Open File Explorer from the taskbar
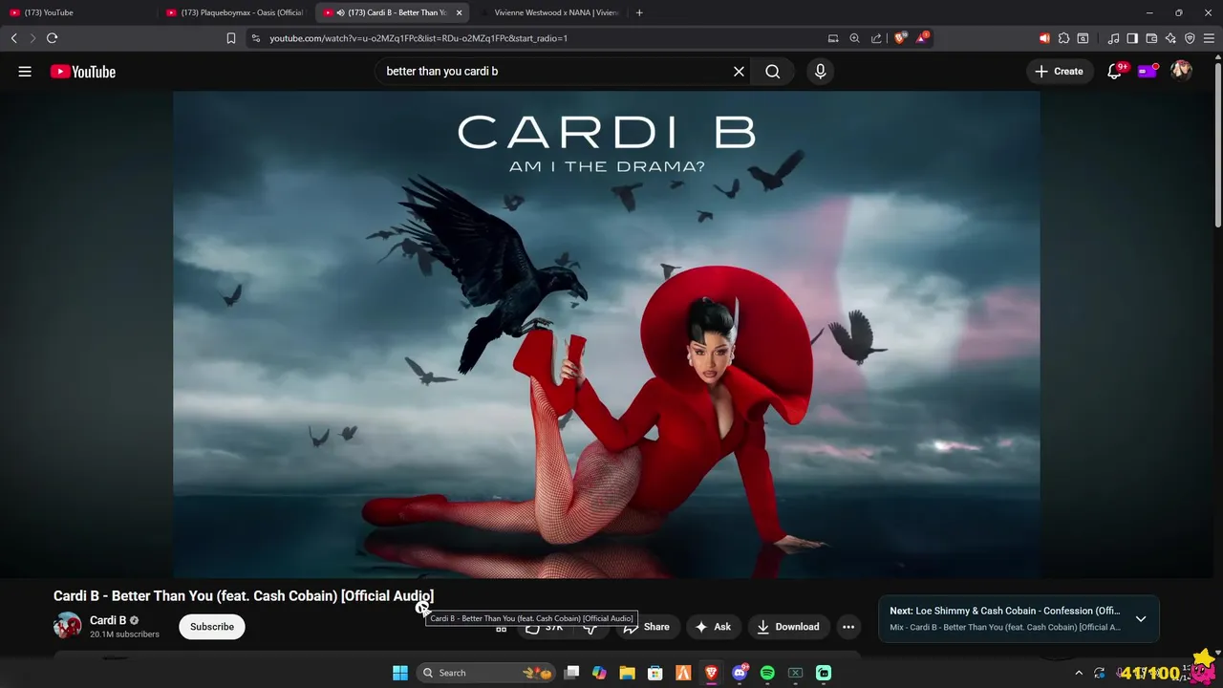Screen dimensions: 1223x688 coord(627,673)
